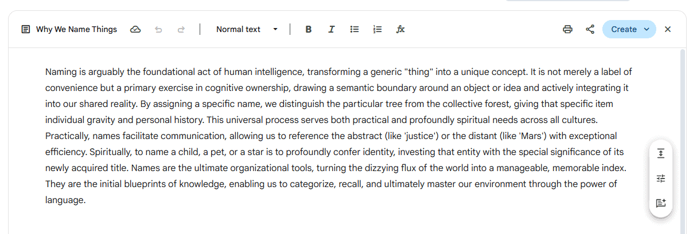Open the Normal text style dropdown
Image resolution: width=693 pixels, height=234 pixels.
click(x=247, y=29)
